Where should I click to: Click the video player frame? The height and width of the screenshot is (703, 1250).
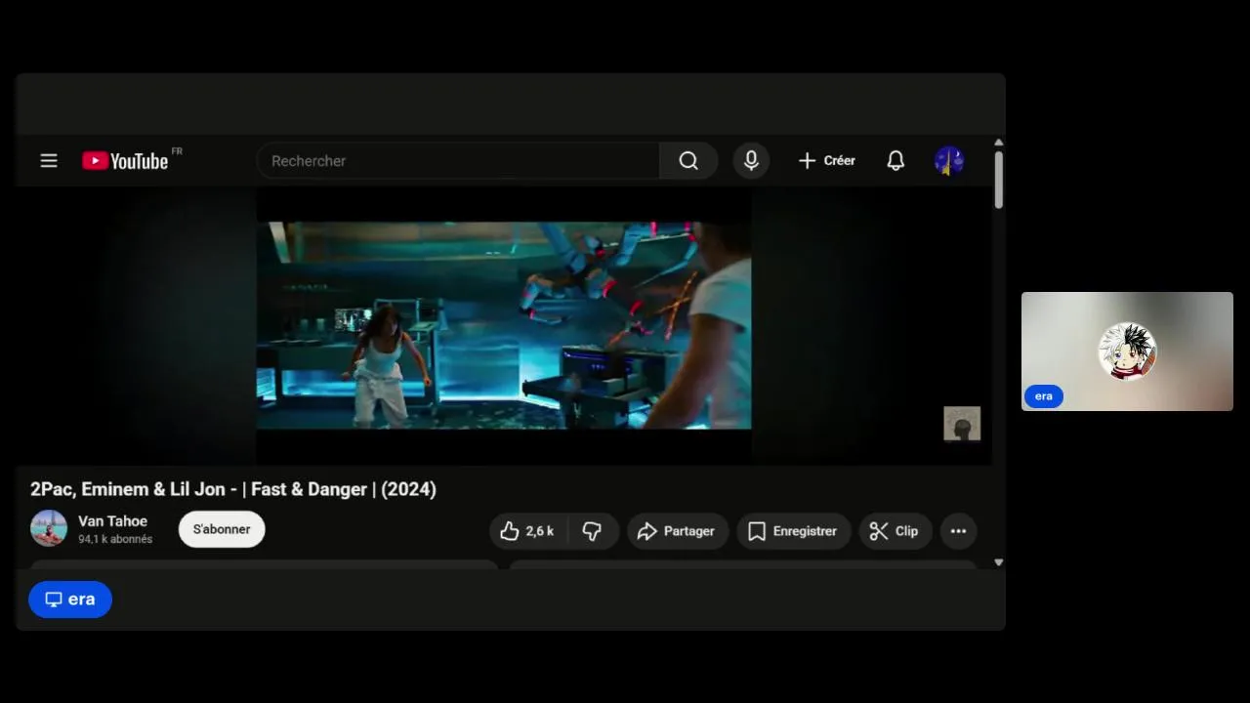(x=504, y=325)
